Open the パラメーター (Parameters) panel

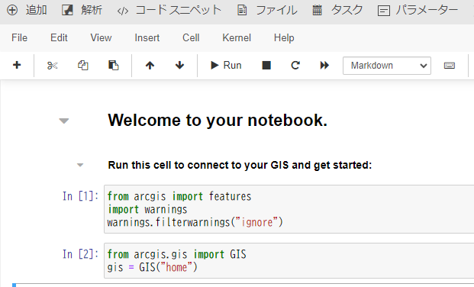click(418, 10)
